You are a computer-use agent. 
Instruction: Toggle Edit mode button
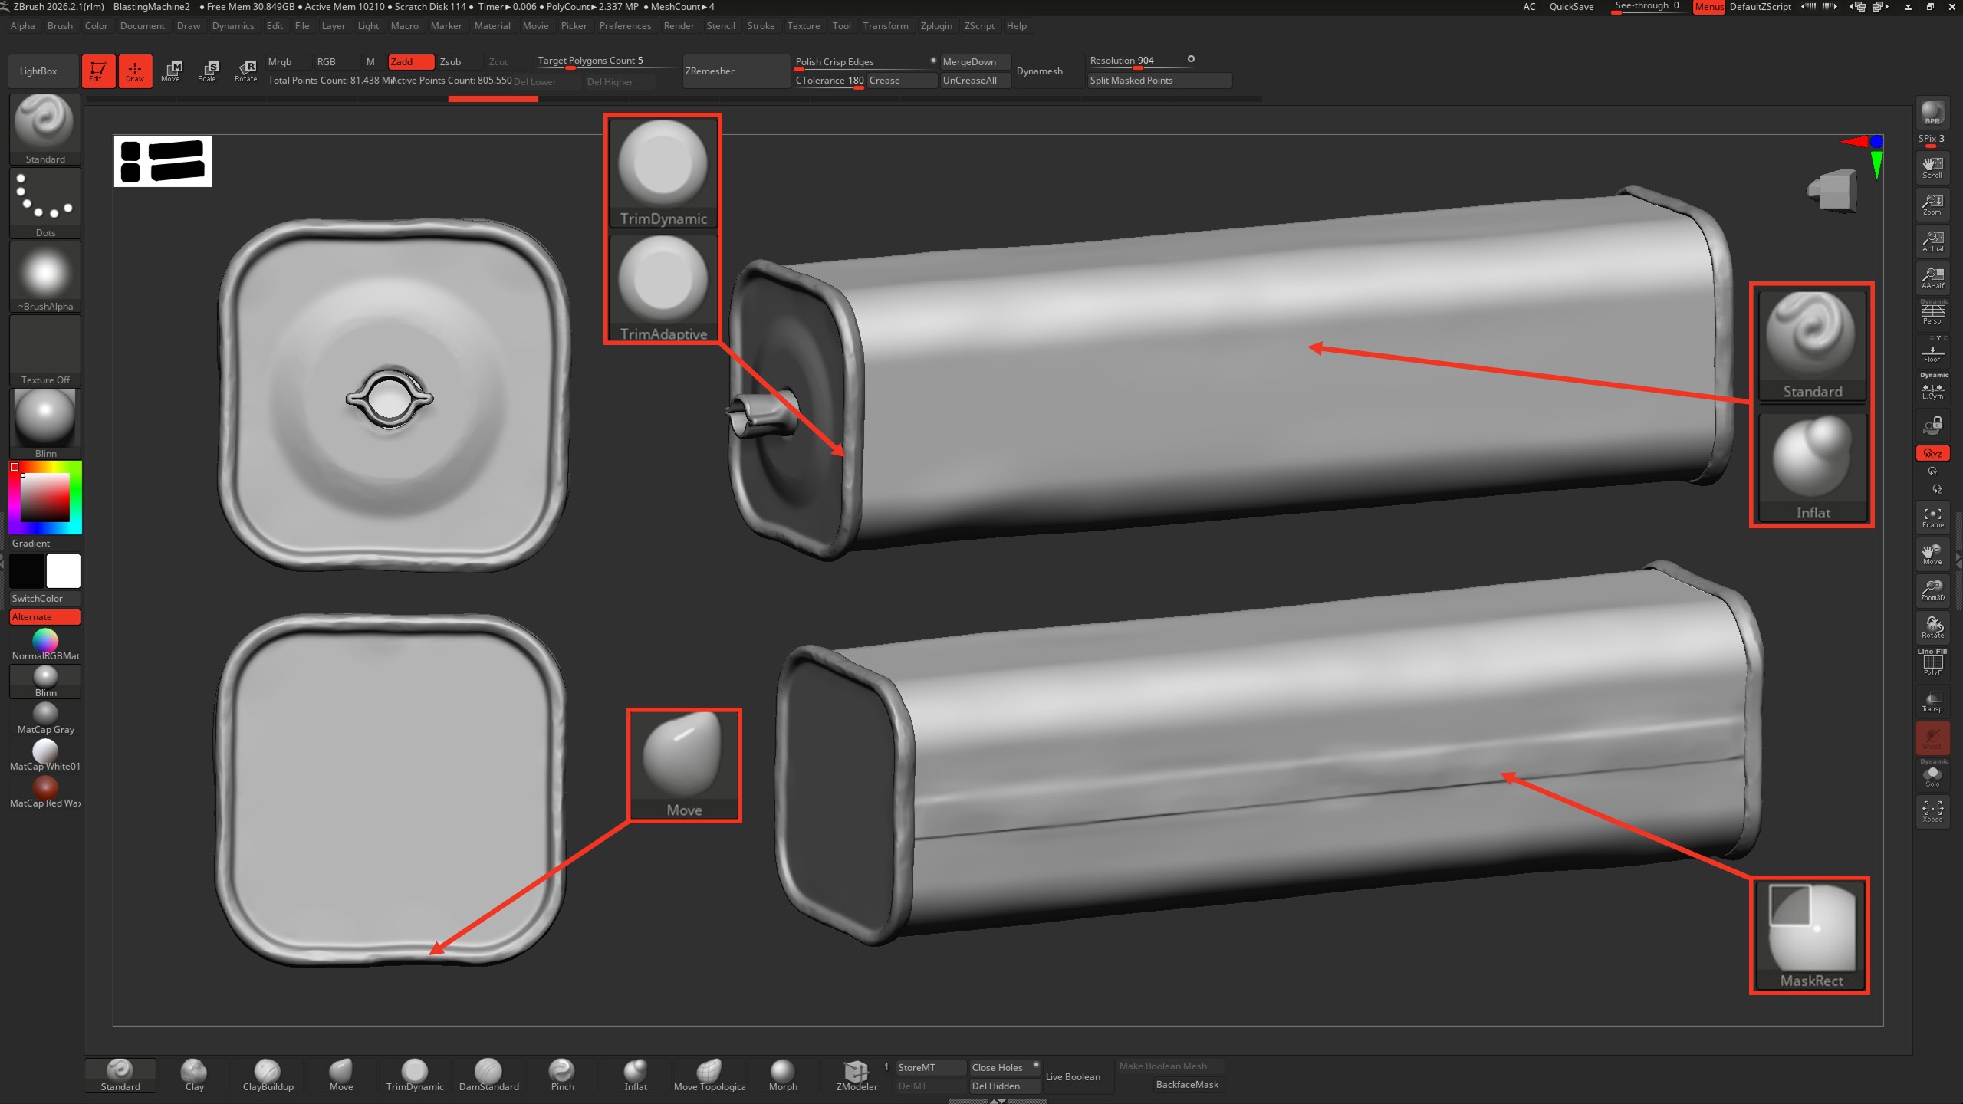[97, 71]
